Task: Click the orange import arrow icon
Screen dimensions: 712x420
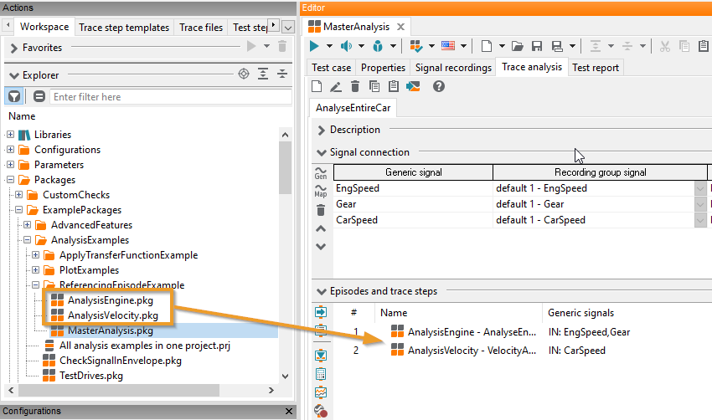Action: pyautogui.click(x=413, y=86)
